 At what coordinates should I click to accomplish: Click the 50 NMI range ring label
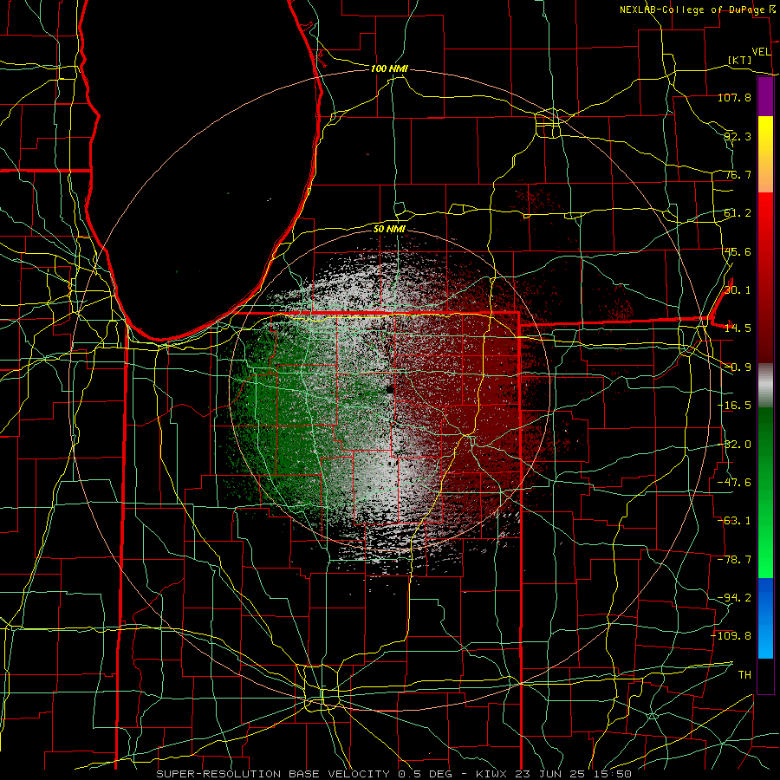click(389, 229)
